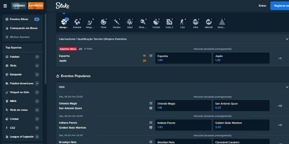
Task: Click Entrar to log in
Action: click(263, 6)
